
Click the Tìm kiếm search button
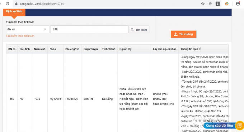[x=139, y=30]
